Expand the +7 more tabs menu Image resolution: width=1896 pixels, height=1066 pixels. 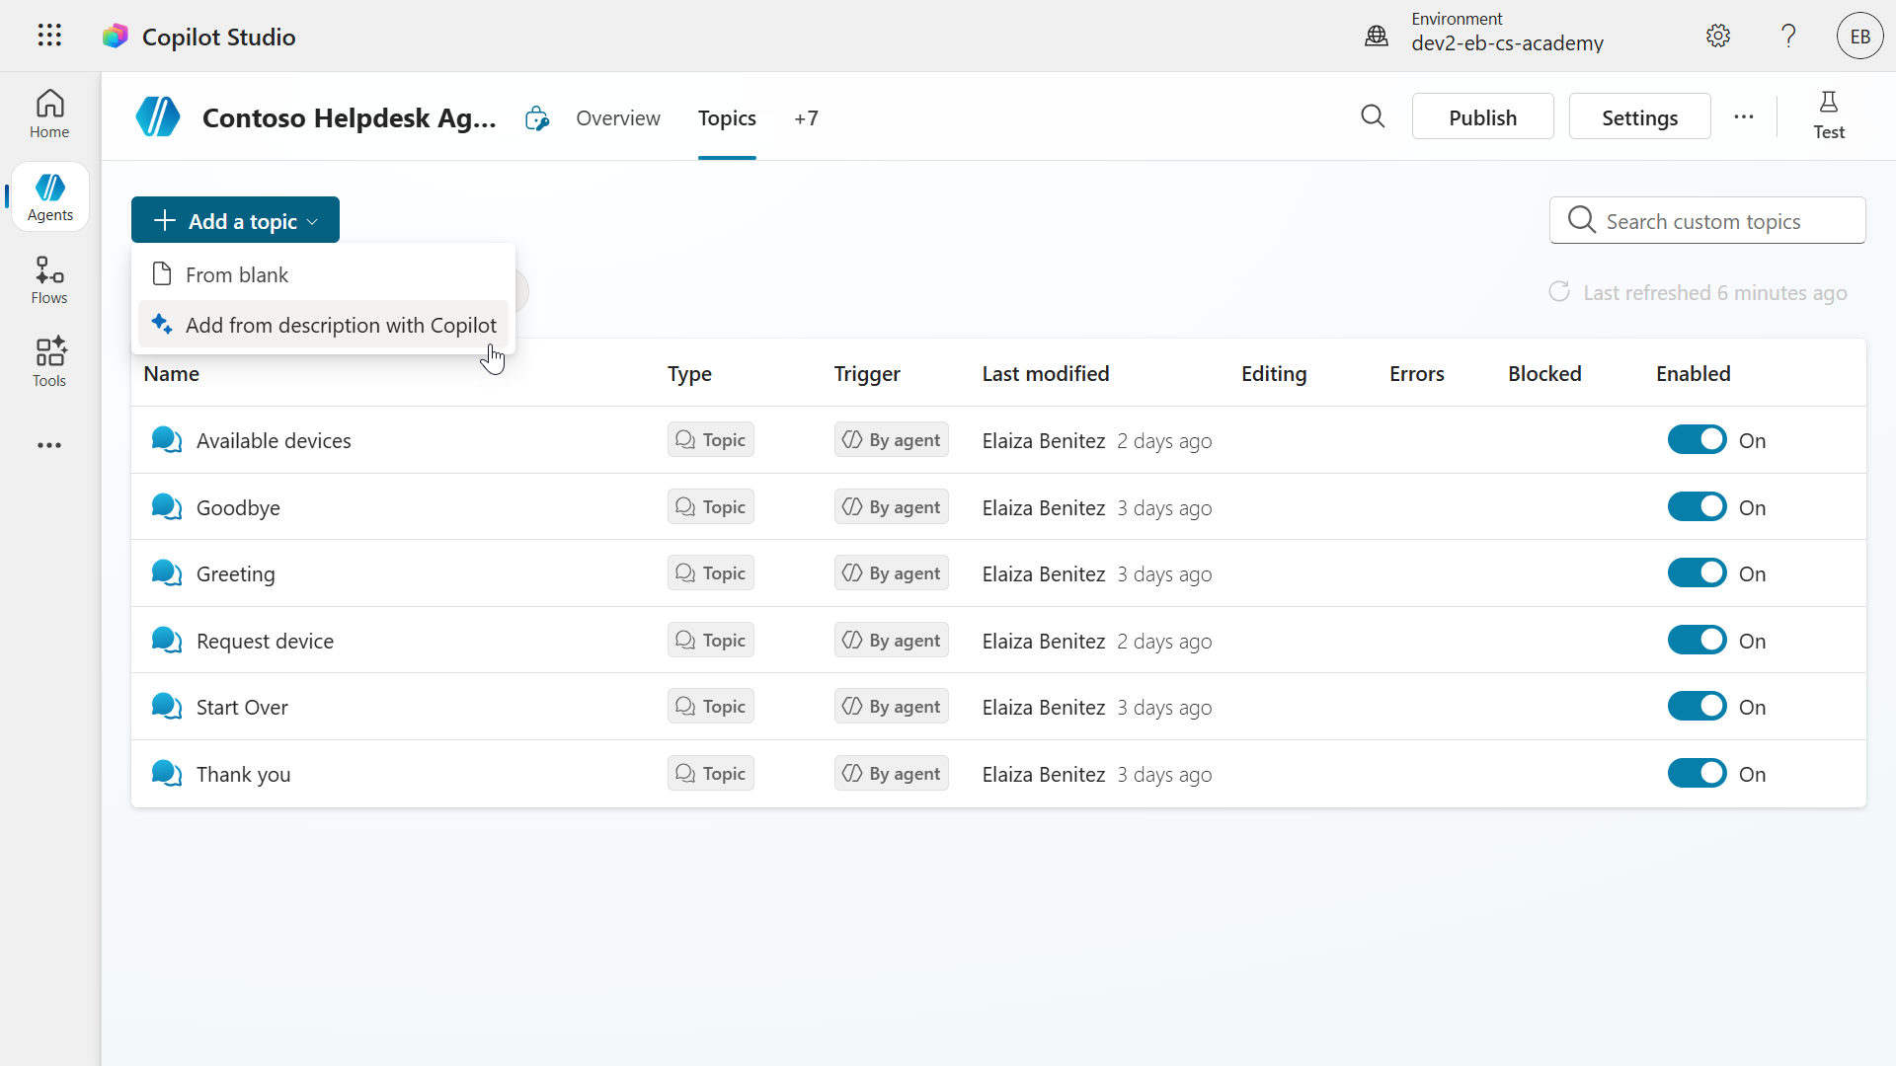[806, 118]
